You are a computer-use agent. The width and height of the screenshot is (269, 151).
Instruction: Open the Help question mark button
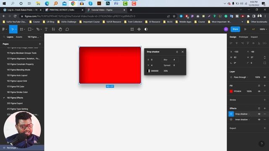point(261,143)
